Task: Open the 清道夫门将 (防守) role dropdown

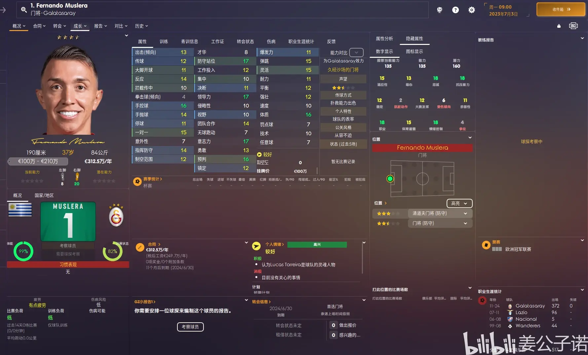Action: 440,213
